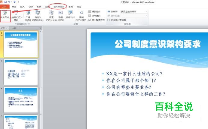The width and height of the screenshot is (208, 129).
Task: Click animation star icon beside slide 2
Action: [x=2, y=36]
